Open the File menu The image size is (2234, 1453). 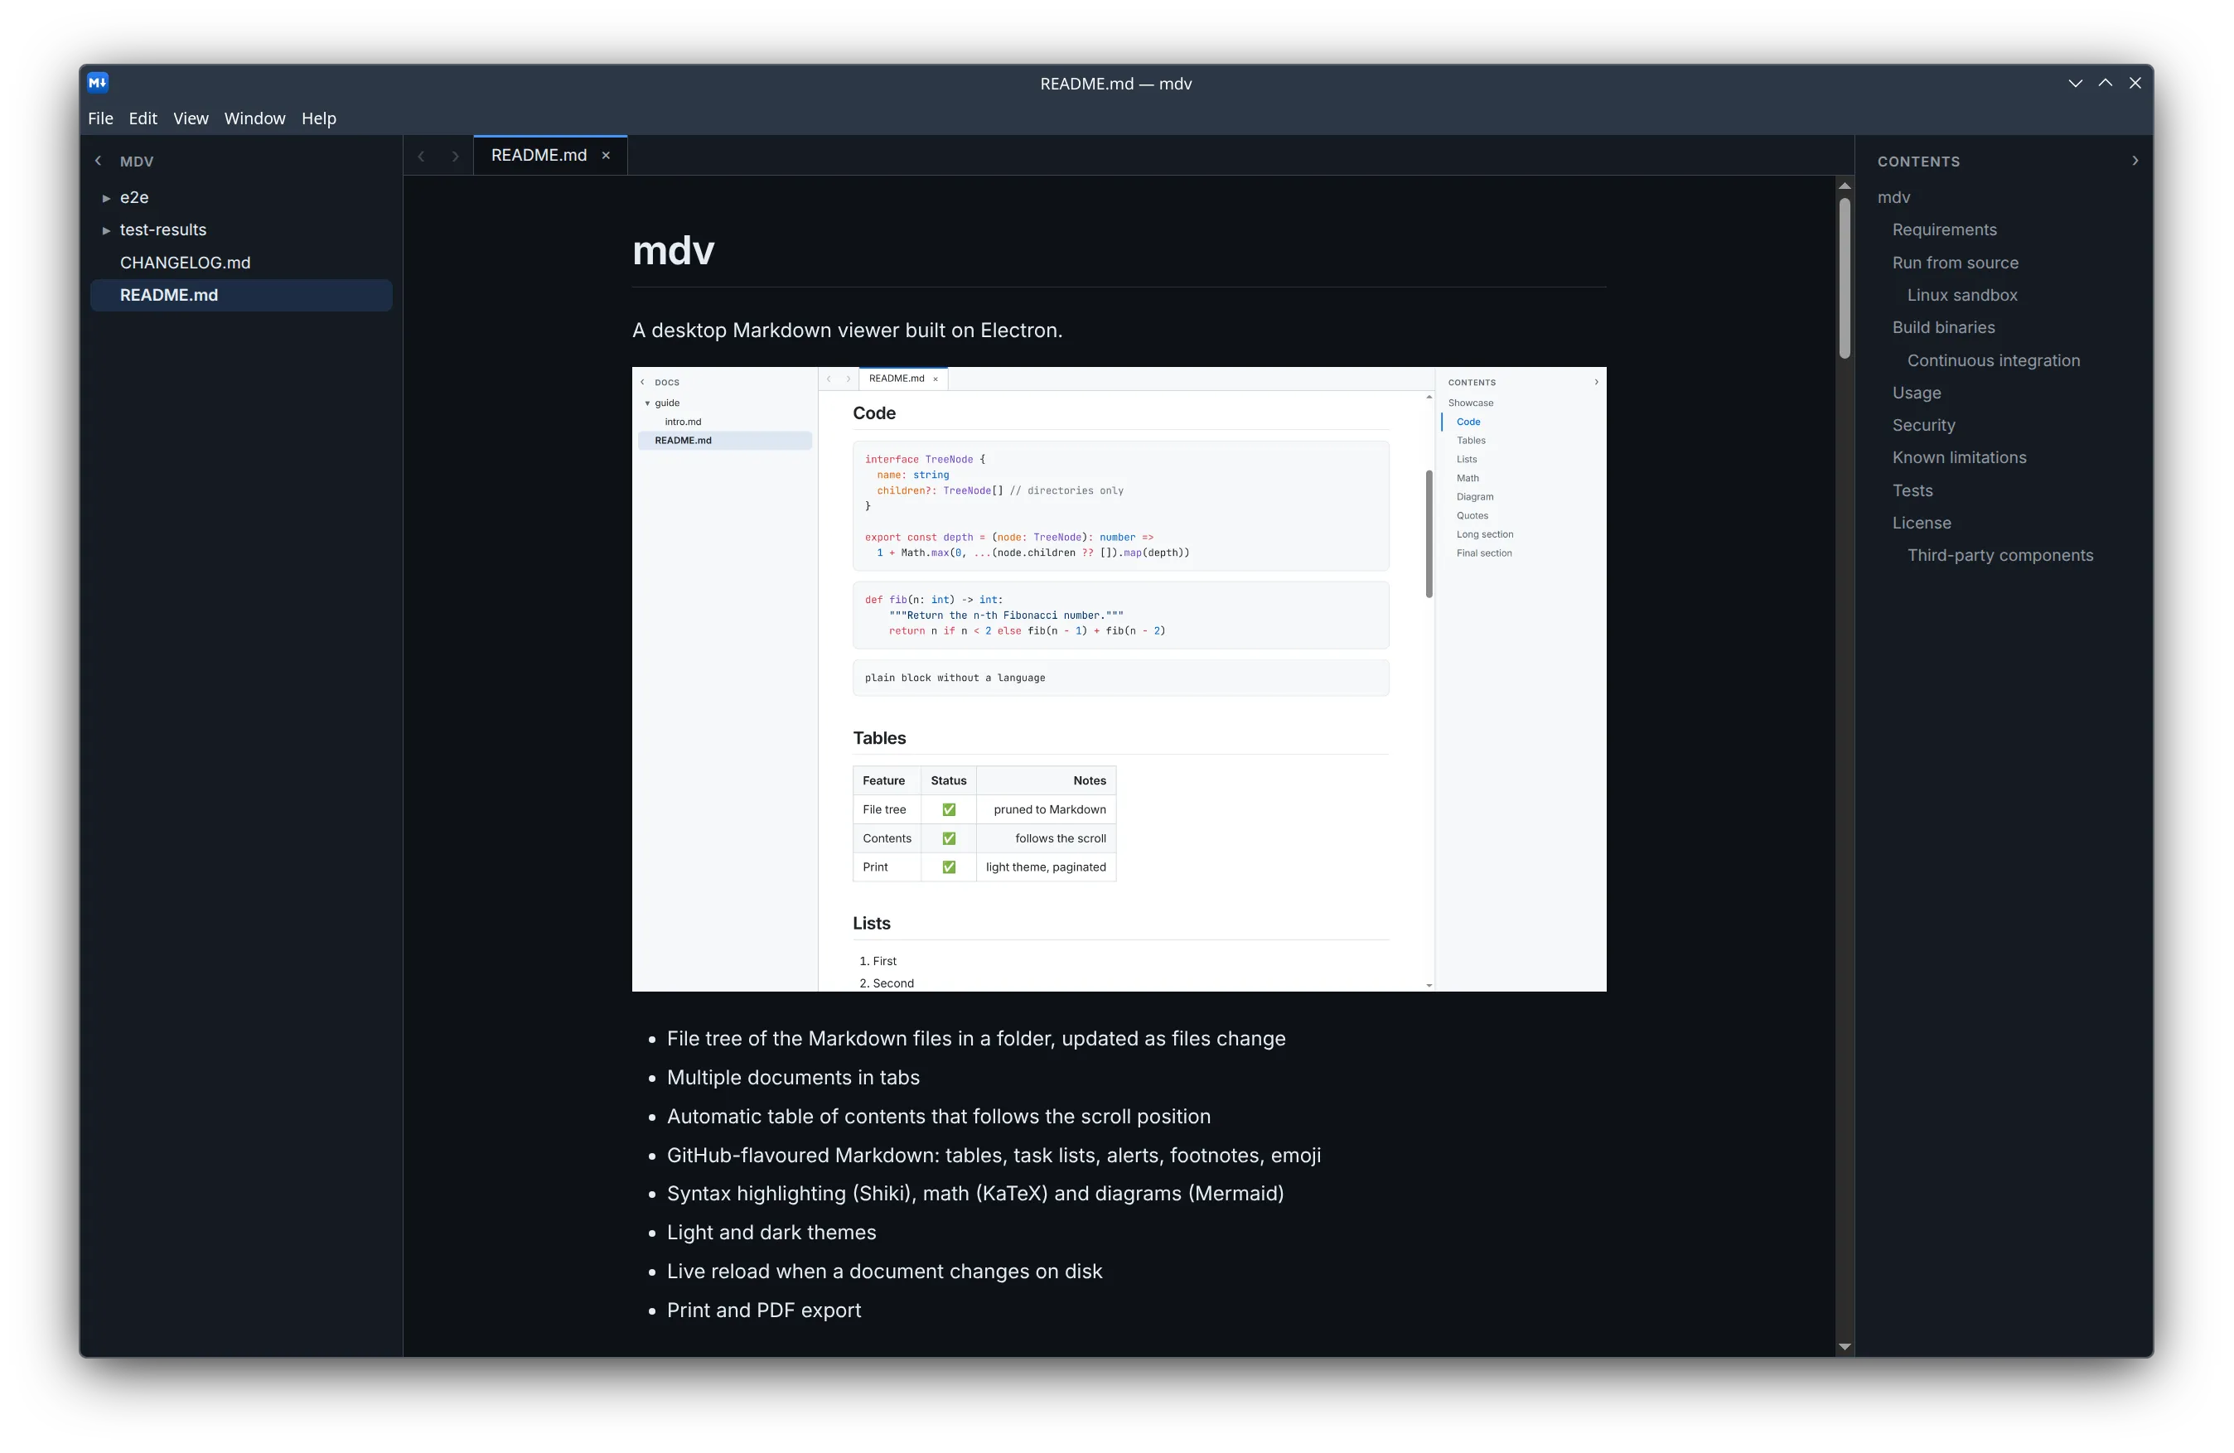[x=100, y=118]
